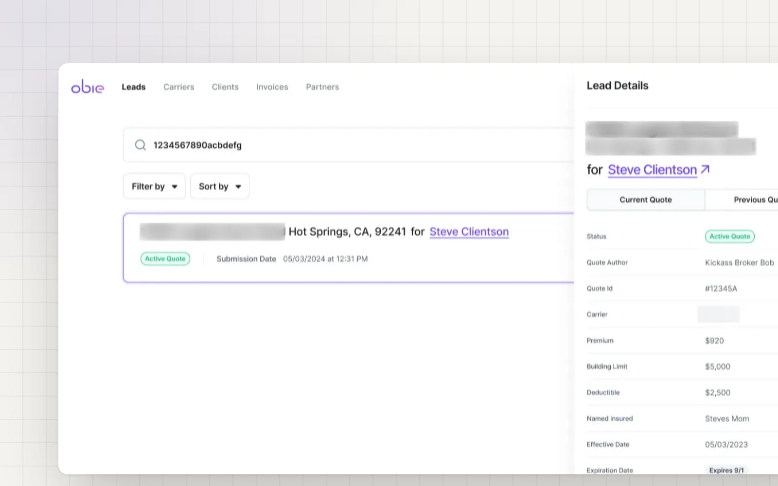Open Steve Clientson link in lead card
The width and height of the screenshot is (778, 486).
[469, 232]
